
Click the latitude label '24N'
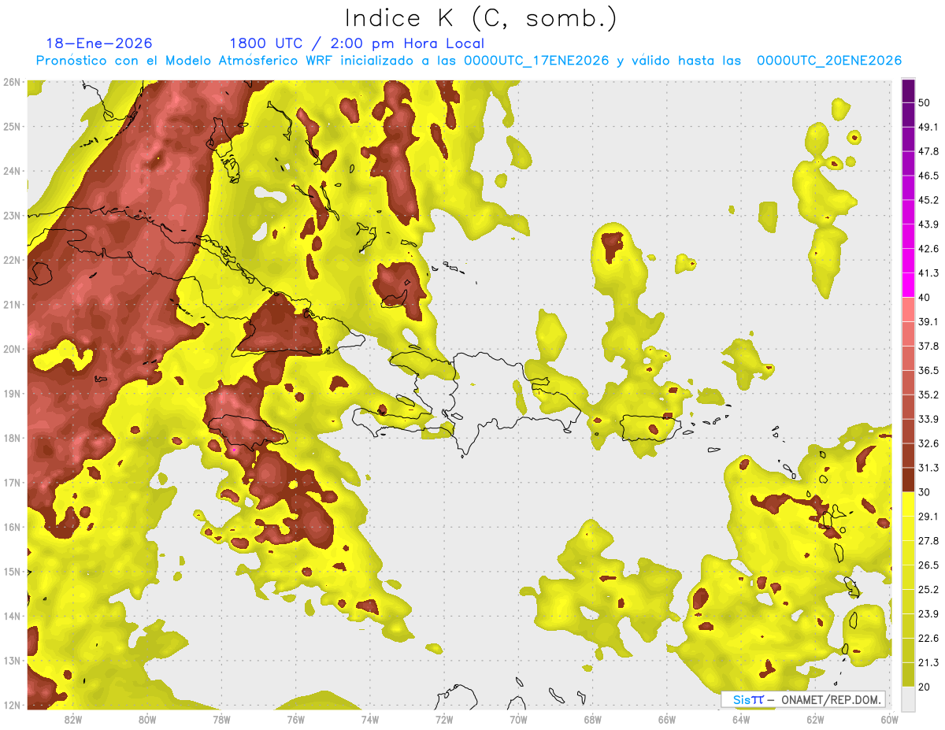coord(12,171)
